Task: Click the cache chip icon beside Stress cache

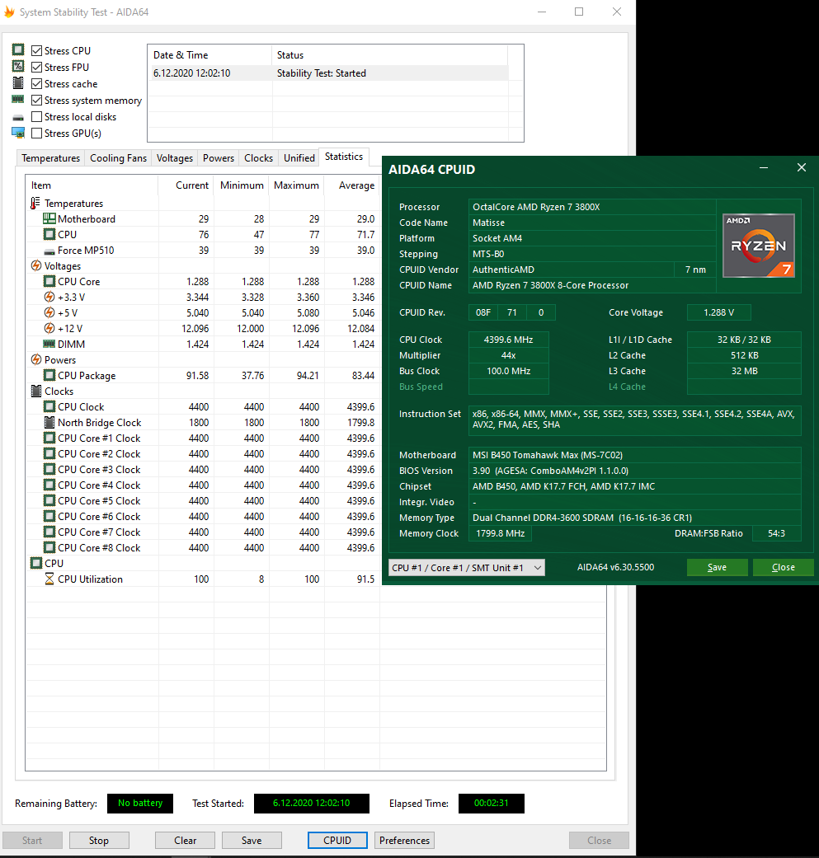Action: point(18,82)
